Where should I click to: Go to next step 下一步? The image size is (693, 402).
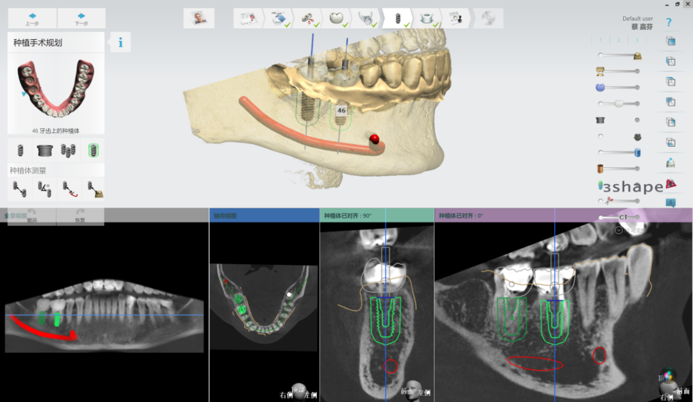click(x=81, y=19)
